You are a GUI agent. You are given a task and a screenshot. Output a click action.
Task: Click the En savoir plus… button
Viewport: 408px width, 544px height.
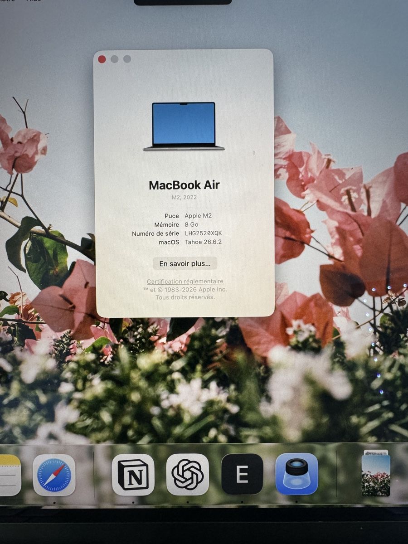pos(185,263)
